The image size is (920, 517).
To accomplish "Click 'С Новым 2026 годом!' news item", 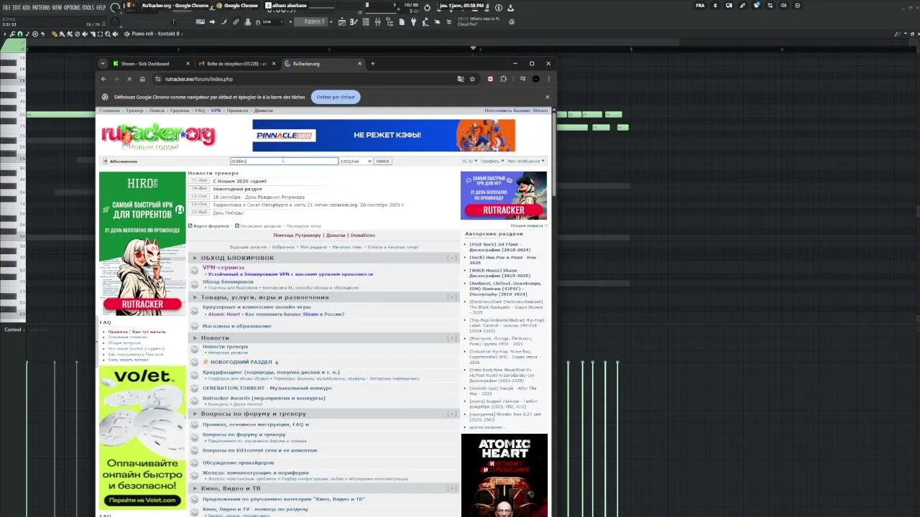I will [239, 181].
